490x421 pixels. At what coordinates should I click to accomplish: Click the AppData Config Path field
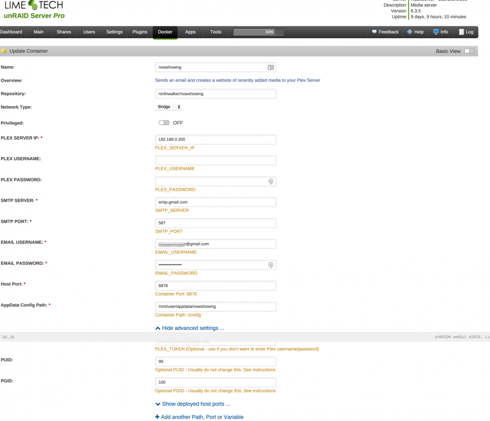215,307
